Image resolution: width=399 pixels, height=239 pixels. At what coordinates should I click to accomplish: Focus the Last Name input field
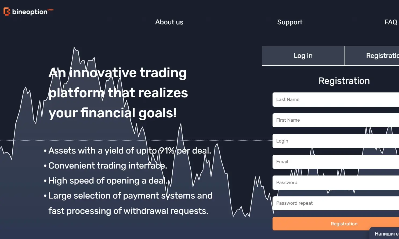pyautogui.click(x=336, y=99)
